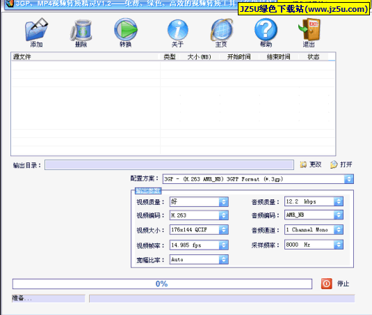Click the 状态 column header
This screenshot has width=372, height=315.
tap(314, 56)
